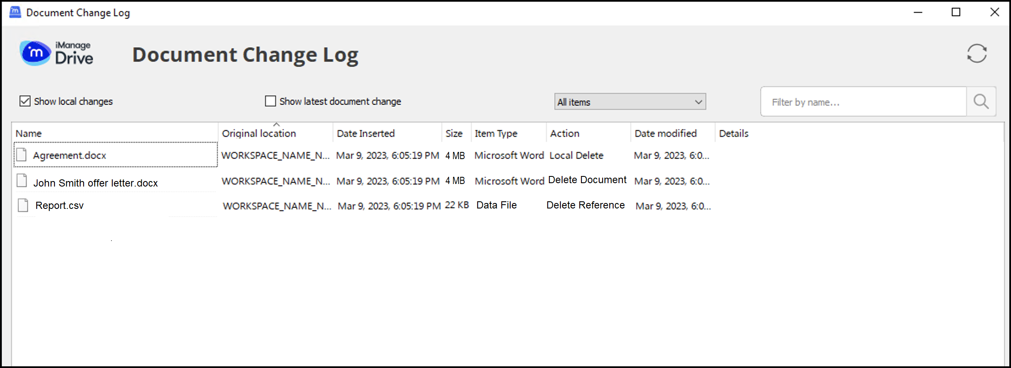Screen dimensions: 1011x368
Task: Click the original location of Agreement.docx
Action: (276, 155)
